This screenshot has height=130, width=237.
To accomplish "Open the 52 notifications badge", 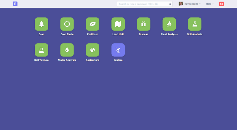I will coord(222,4).
